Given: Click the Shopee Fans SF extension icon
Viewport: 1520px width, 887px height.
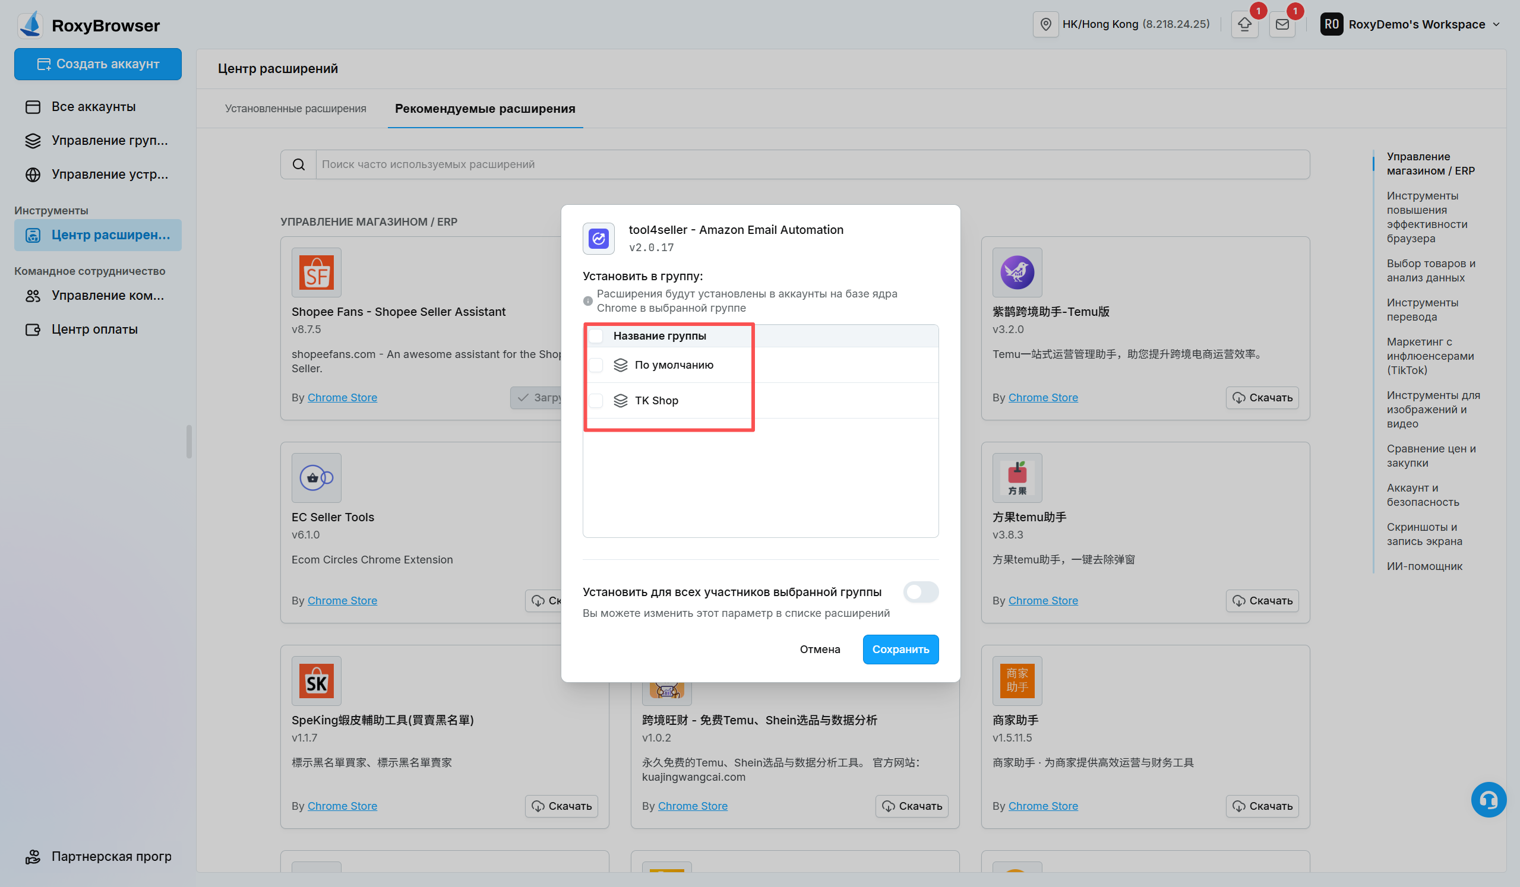Looking at the screenshot, I should click(316, 273).
